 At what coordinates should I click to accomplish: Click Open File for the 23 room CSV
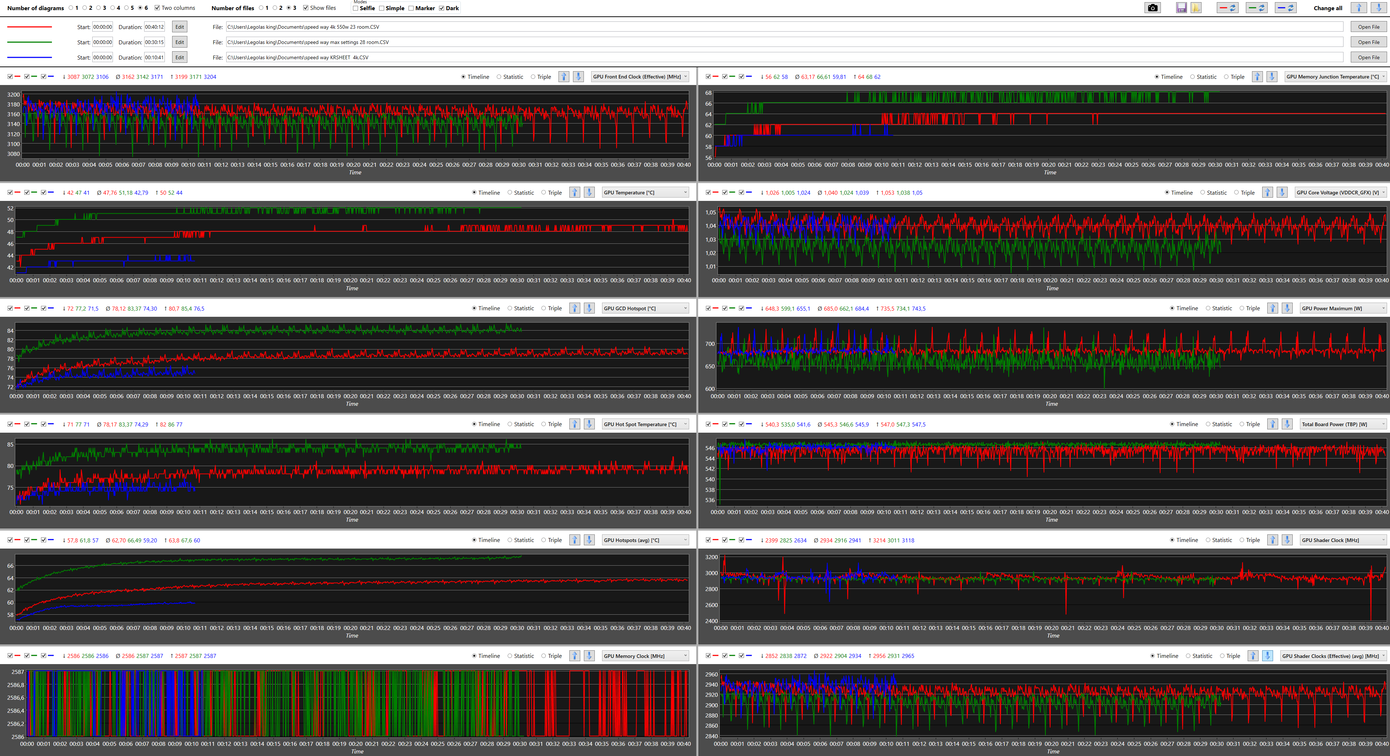tap(1369, 27)
